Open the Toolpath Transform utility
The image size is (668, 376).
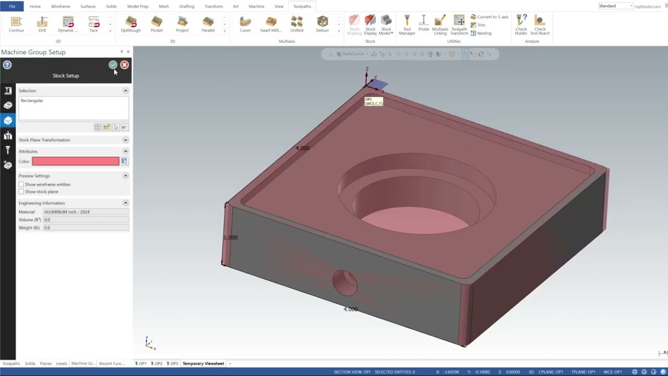pos(459,25)
